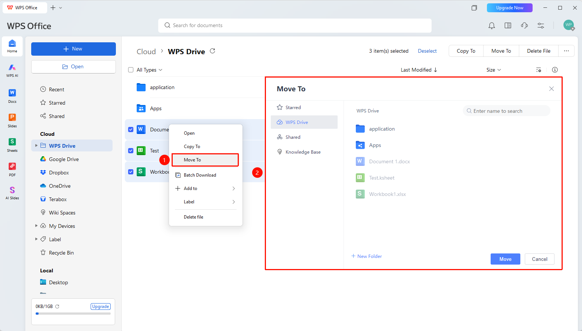This screenshot has width=582, height=331.
Task: Open the Sheets app icon
Action: (x=12, y=145)
